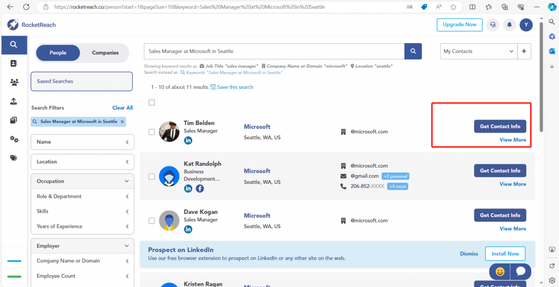Tick the select-all results checkbox
Image resolution: width=559 pixels, height=287 pixels.
(152, 103)
